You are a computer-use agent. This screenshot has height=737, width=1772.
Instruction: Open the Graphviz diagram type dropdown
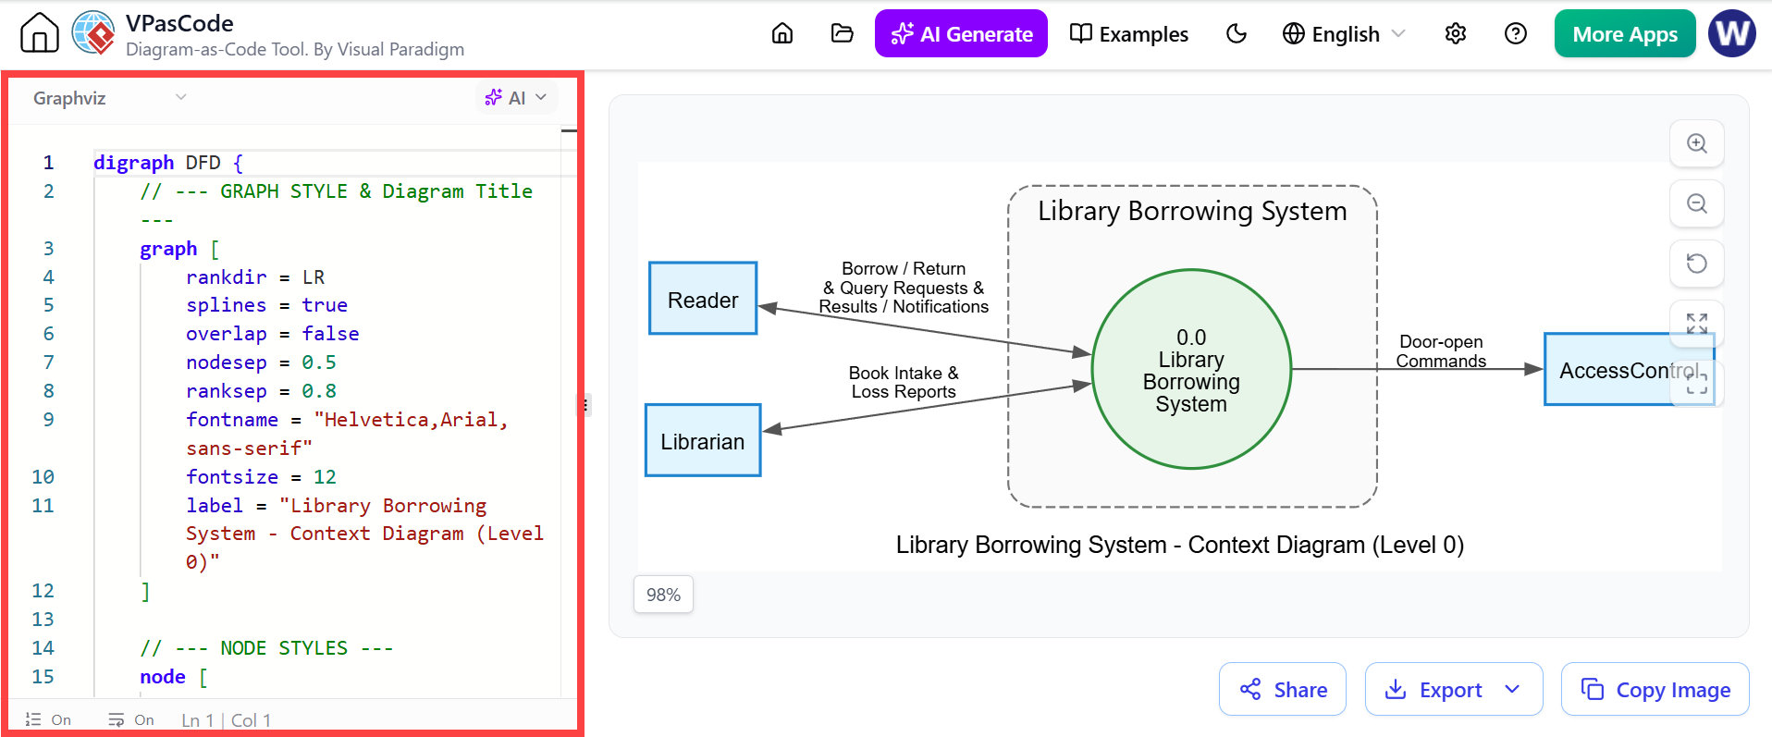pos(109,98)
